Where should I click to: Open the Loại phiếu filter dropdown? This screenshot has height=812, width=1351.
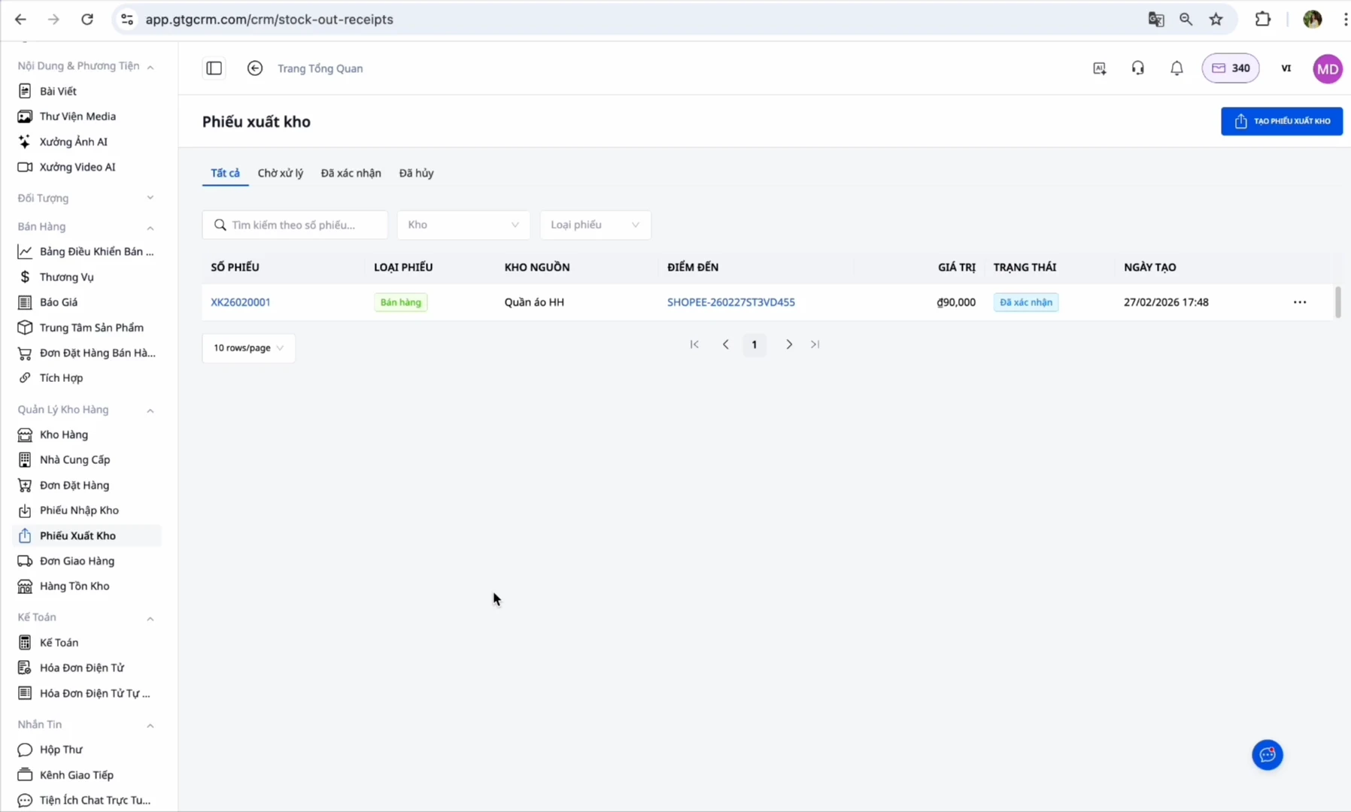click(x=594, y=225)
